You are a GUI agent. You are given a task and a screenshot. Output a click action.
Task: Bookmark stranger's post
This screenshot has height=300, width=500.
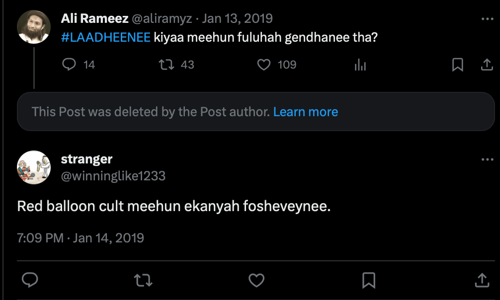click(x=369, y=280)
